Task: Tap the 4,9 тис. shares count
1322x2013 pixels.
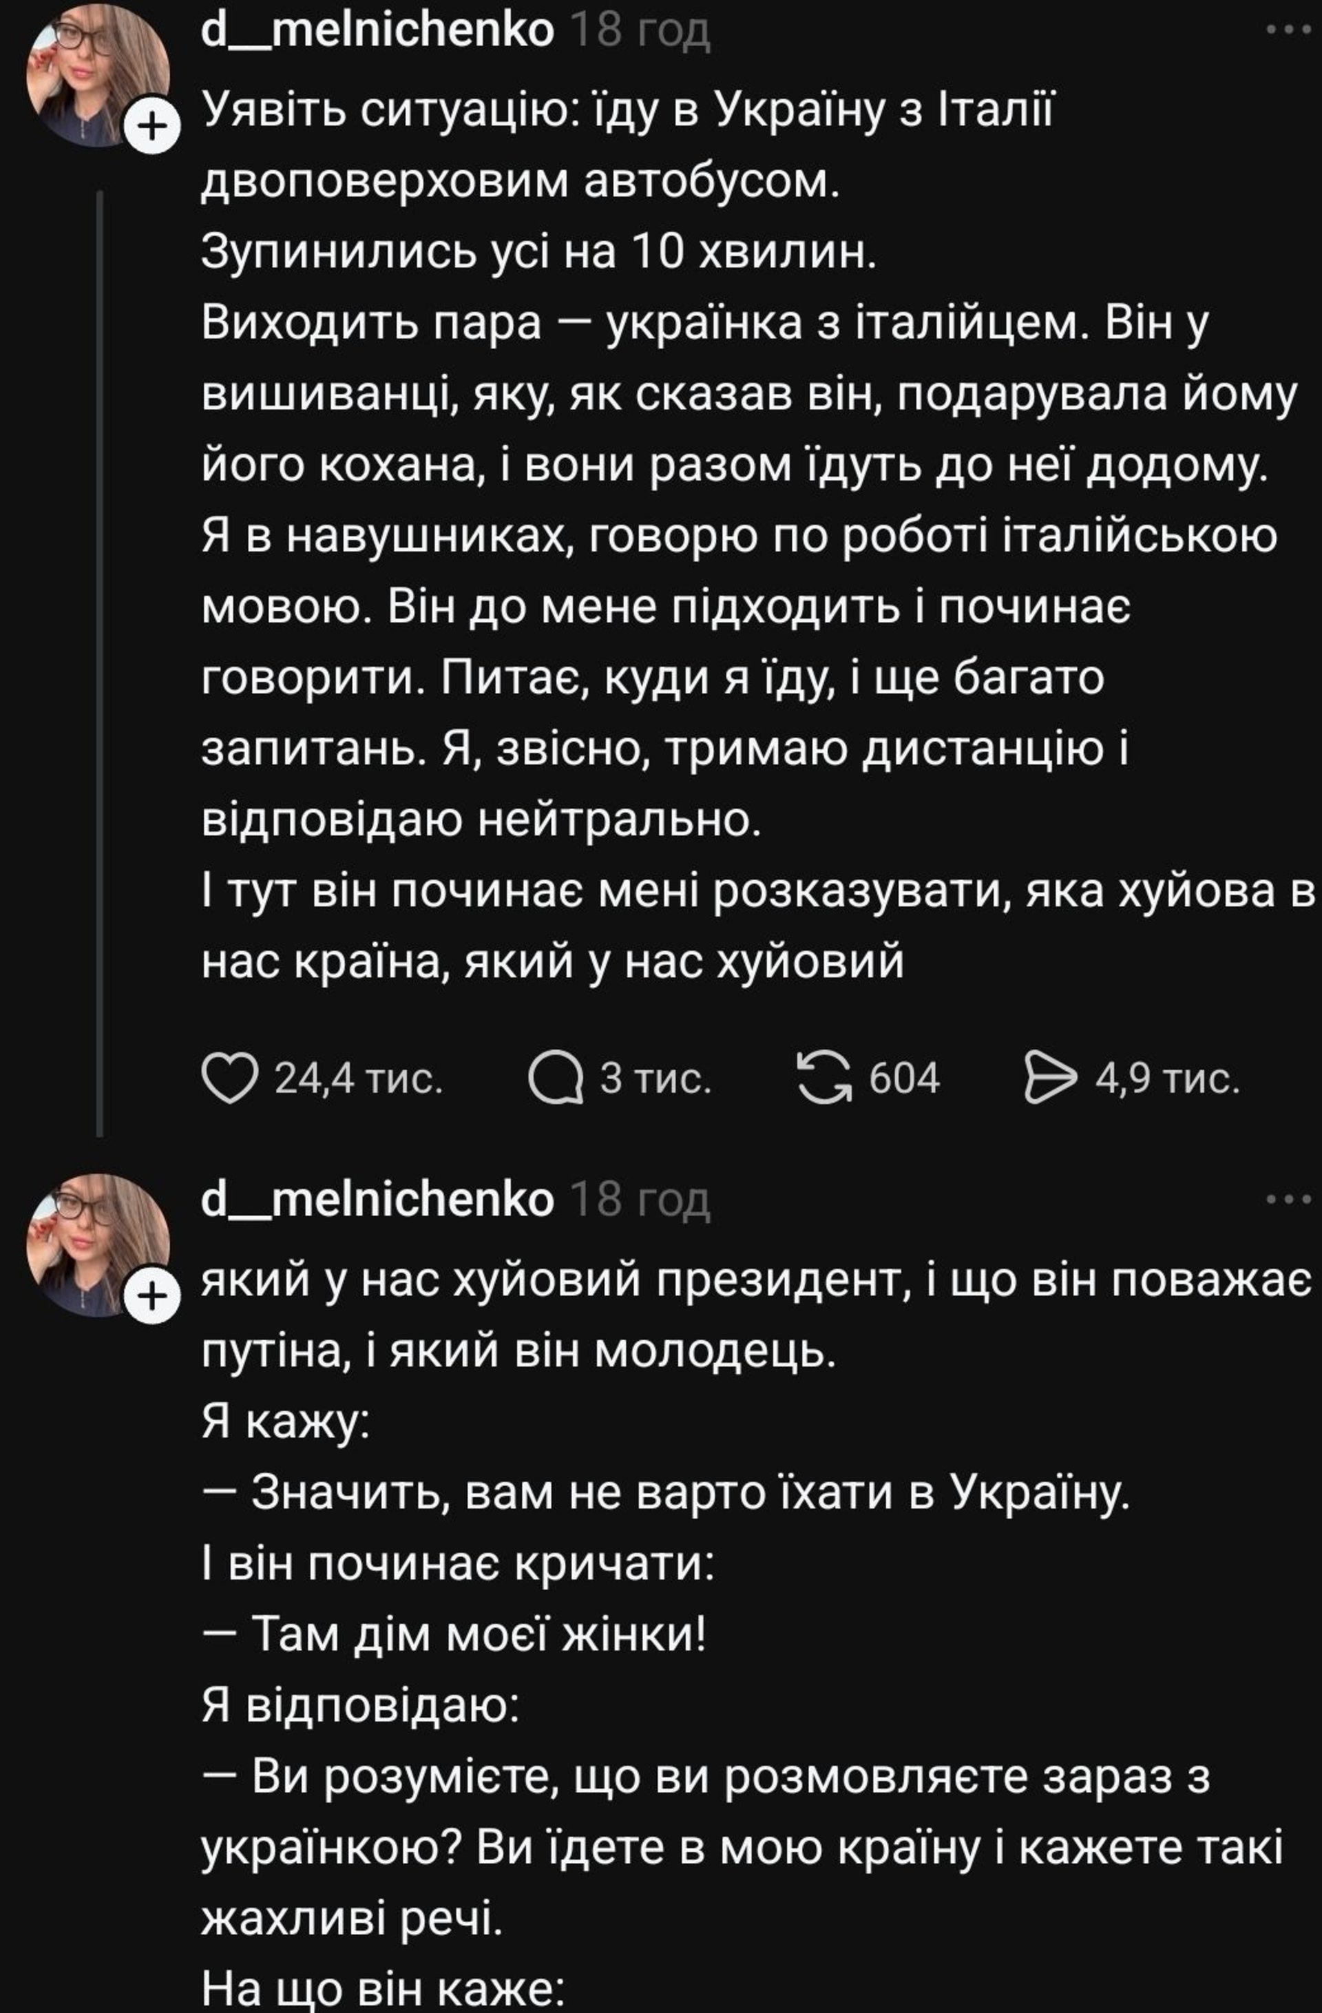Action: (1167, 1078)
